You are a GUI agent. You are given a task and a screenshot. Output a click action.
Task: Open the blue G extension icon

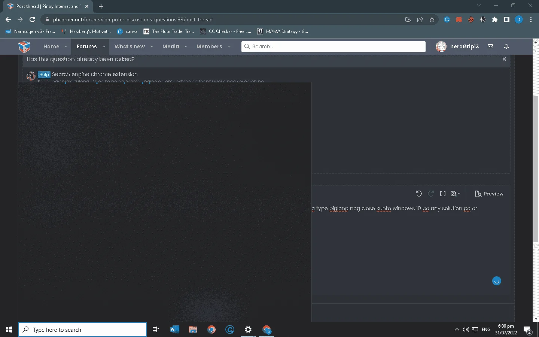447,19
